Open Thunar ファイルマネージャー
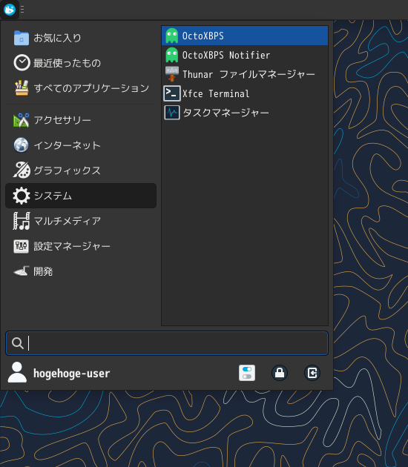Image resolution: width=408 pixels, height=467 pixels. (x=244, y=74)
